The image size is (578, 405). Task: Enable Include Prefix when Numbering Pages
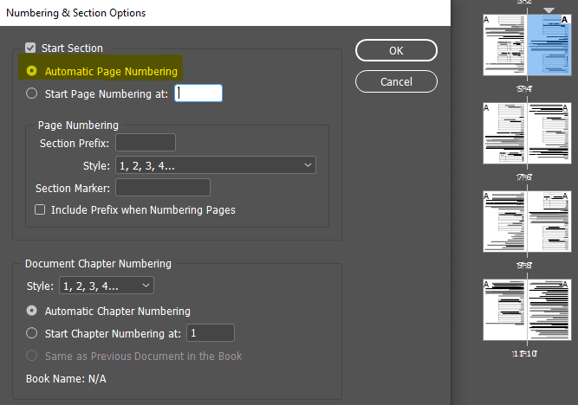tap(40, 209)
